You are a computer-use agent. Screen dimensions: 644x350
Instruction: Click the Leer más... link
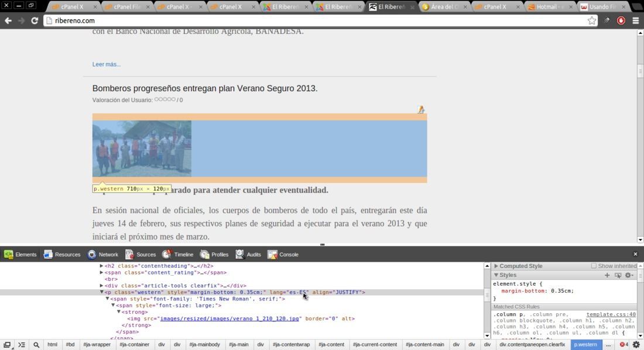tap(107, 64)
